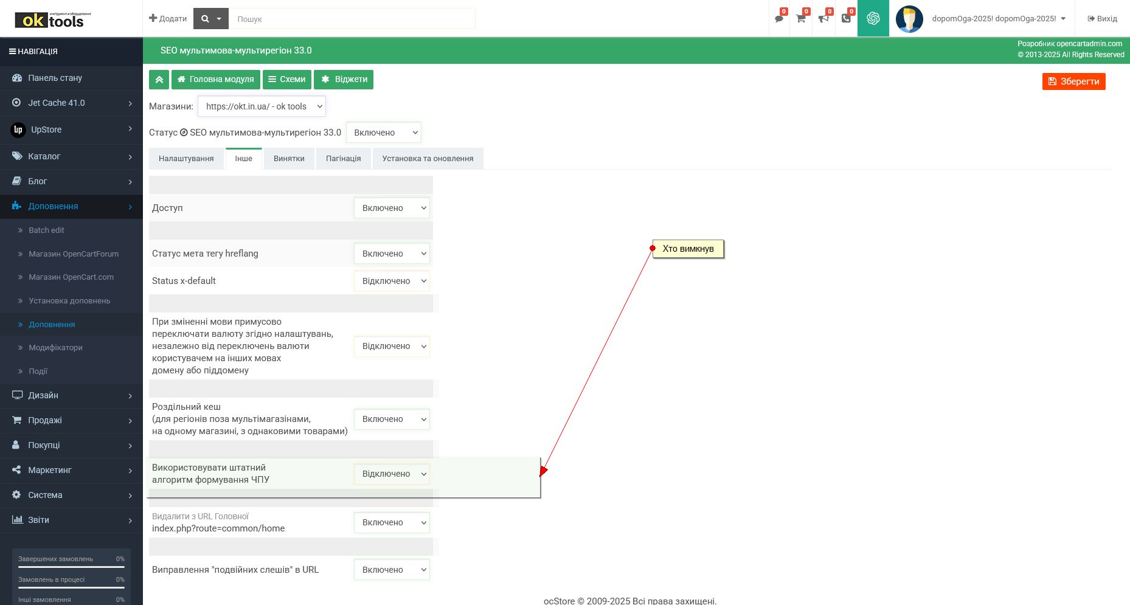Image resolution: width=1130 pixels, height=605 pixels.
Task: Open the megaphone notification icon
Action: click(x=823, y=19)
